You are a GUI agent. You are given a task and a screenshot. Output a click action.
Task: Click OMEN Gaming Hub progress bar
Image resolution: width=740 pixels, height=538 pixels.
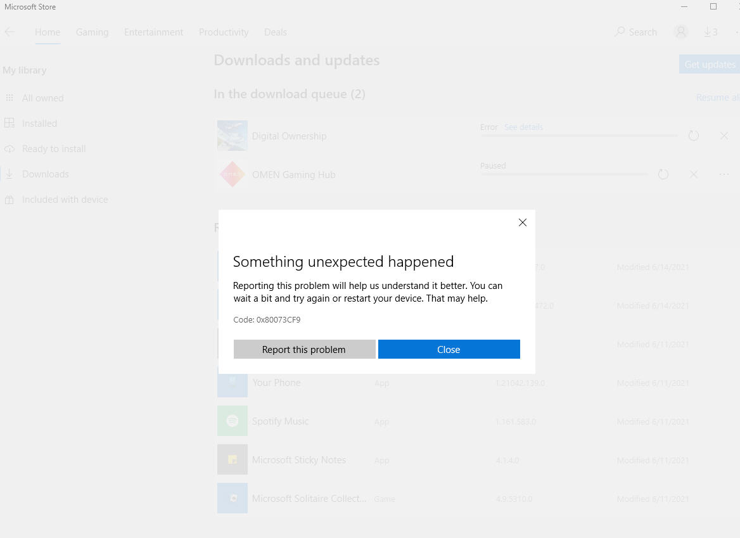point(564,175)
